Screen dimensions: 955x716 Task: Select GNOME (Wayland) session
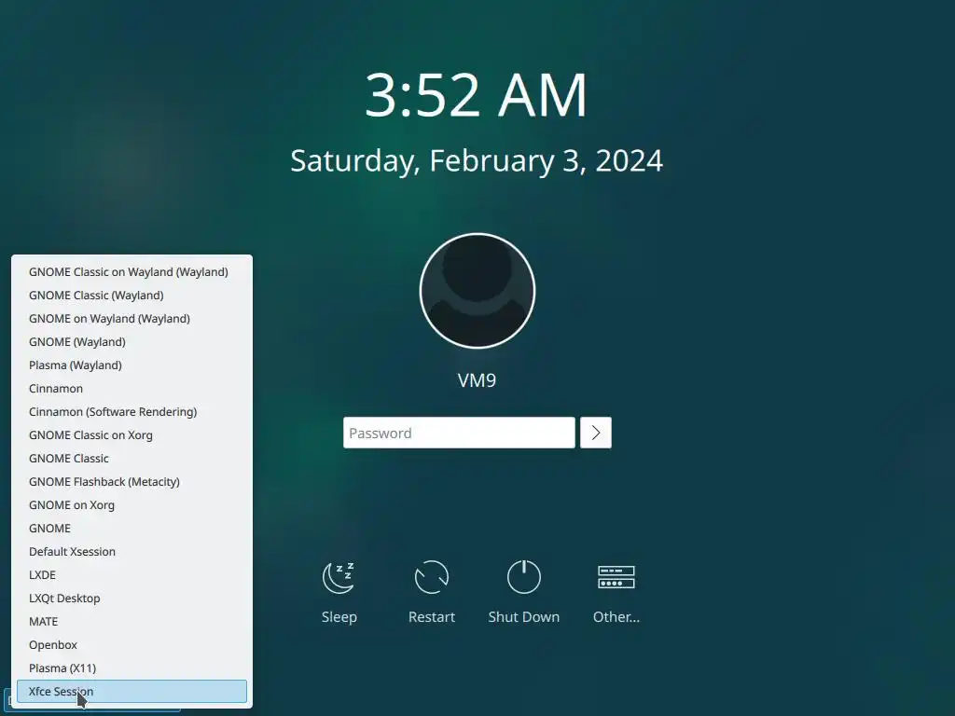[x=131, y=342]
